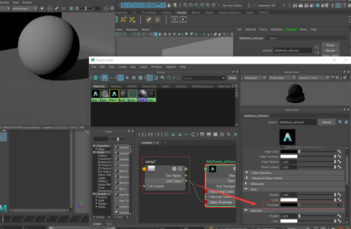Click the Width Scaling map checker button

339,167
